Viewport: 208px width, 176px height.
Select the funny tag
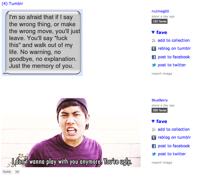(7, 172)
